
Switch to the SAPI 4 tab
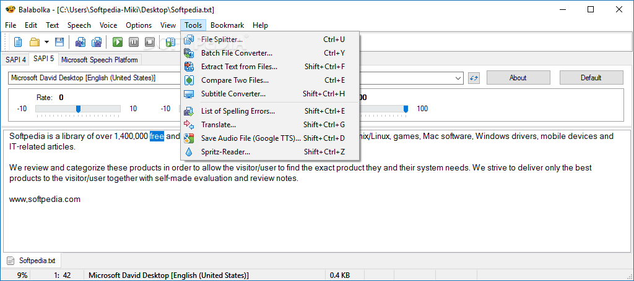click(x=15, y=60)
